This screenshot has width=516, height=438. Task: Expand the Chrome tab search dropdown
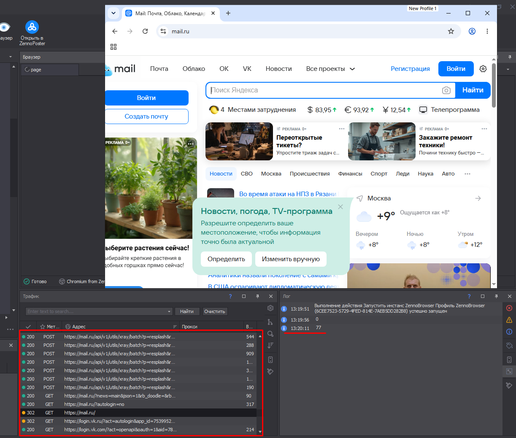113,13
